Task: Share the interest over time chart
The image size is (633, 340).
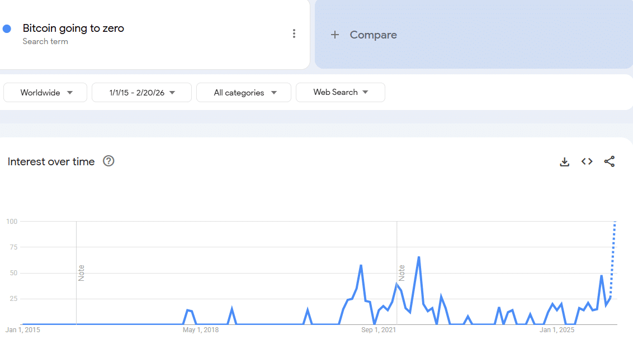Action: pos(610,162)
